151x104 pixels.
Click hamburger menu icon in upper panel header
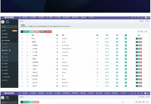20,17
